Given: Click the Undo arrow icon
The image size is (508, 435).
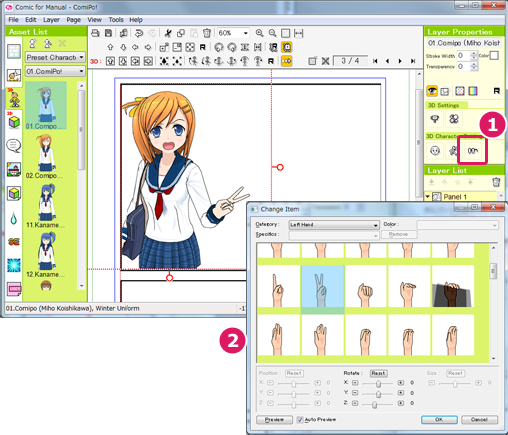Looking at the screenshot, I should point(139,33).
